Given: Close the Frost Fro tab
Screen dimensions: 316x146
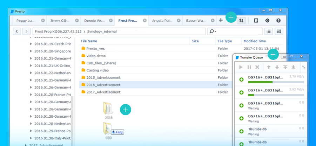Looking at the screenshot, I should 145,21.
